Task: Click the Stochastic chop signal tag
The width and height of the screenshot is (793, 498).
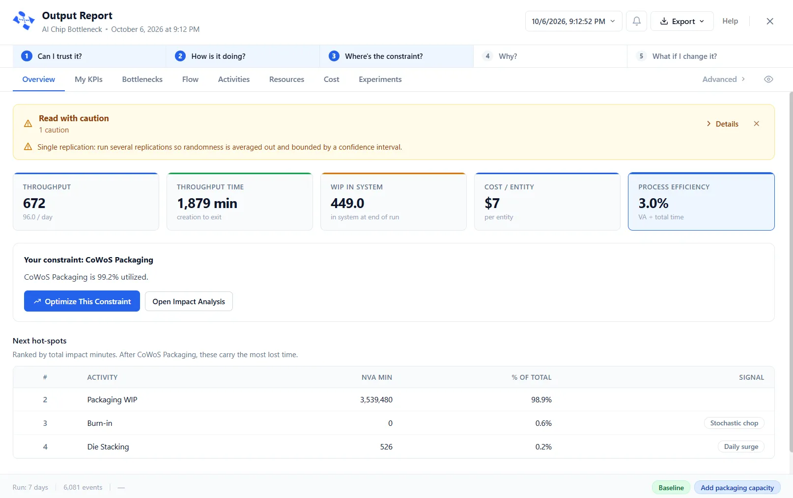Action: point(734,423)
